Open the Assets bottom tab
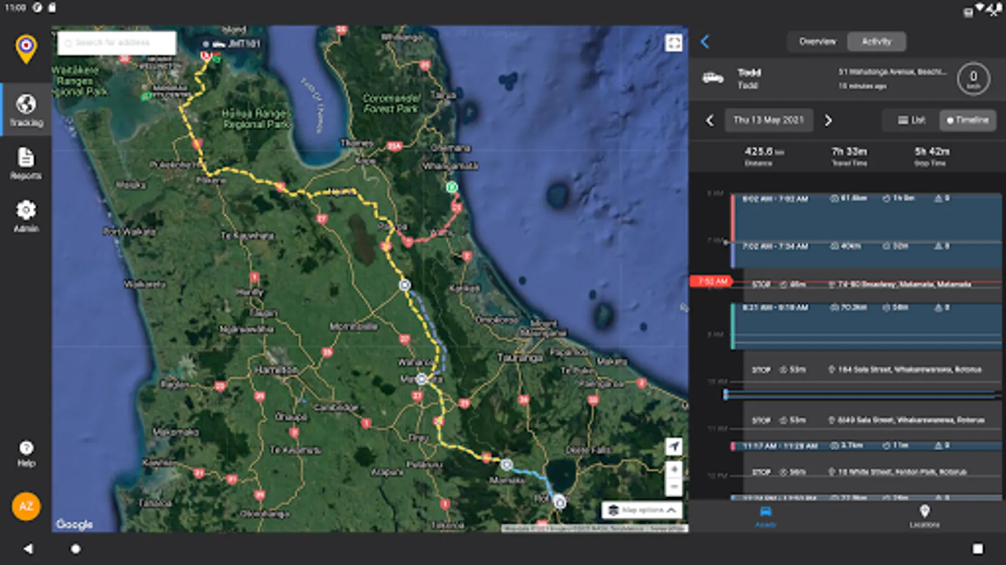 coord(765,516)
